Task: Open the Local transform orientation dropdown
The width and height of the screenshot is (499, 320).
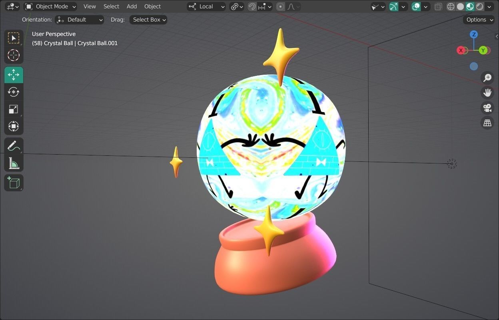Action: click(x=206, y=6)
